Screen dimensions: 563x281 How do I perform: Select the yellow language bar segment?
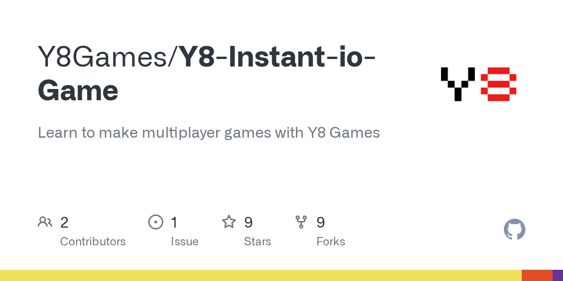[260, 275]
